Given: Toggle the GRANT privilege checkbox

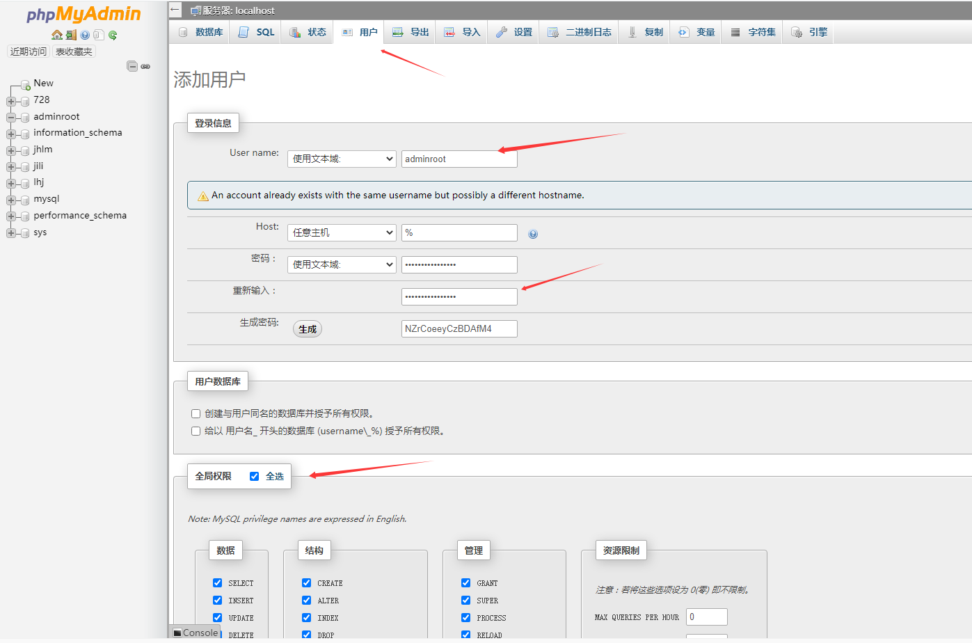Looking at the screenshot, I should (465, 583).
